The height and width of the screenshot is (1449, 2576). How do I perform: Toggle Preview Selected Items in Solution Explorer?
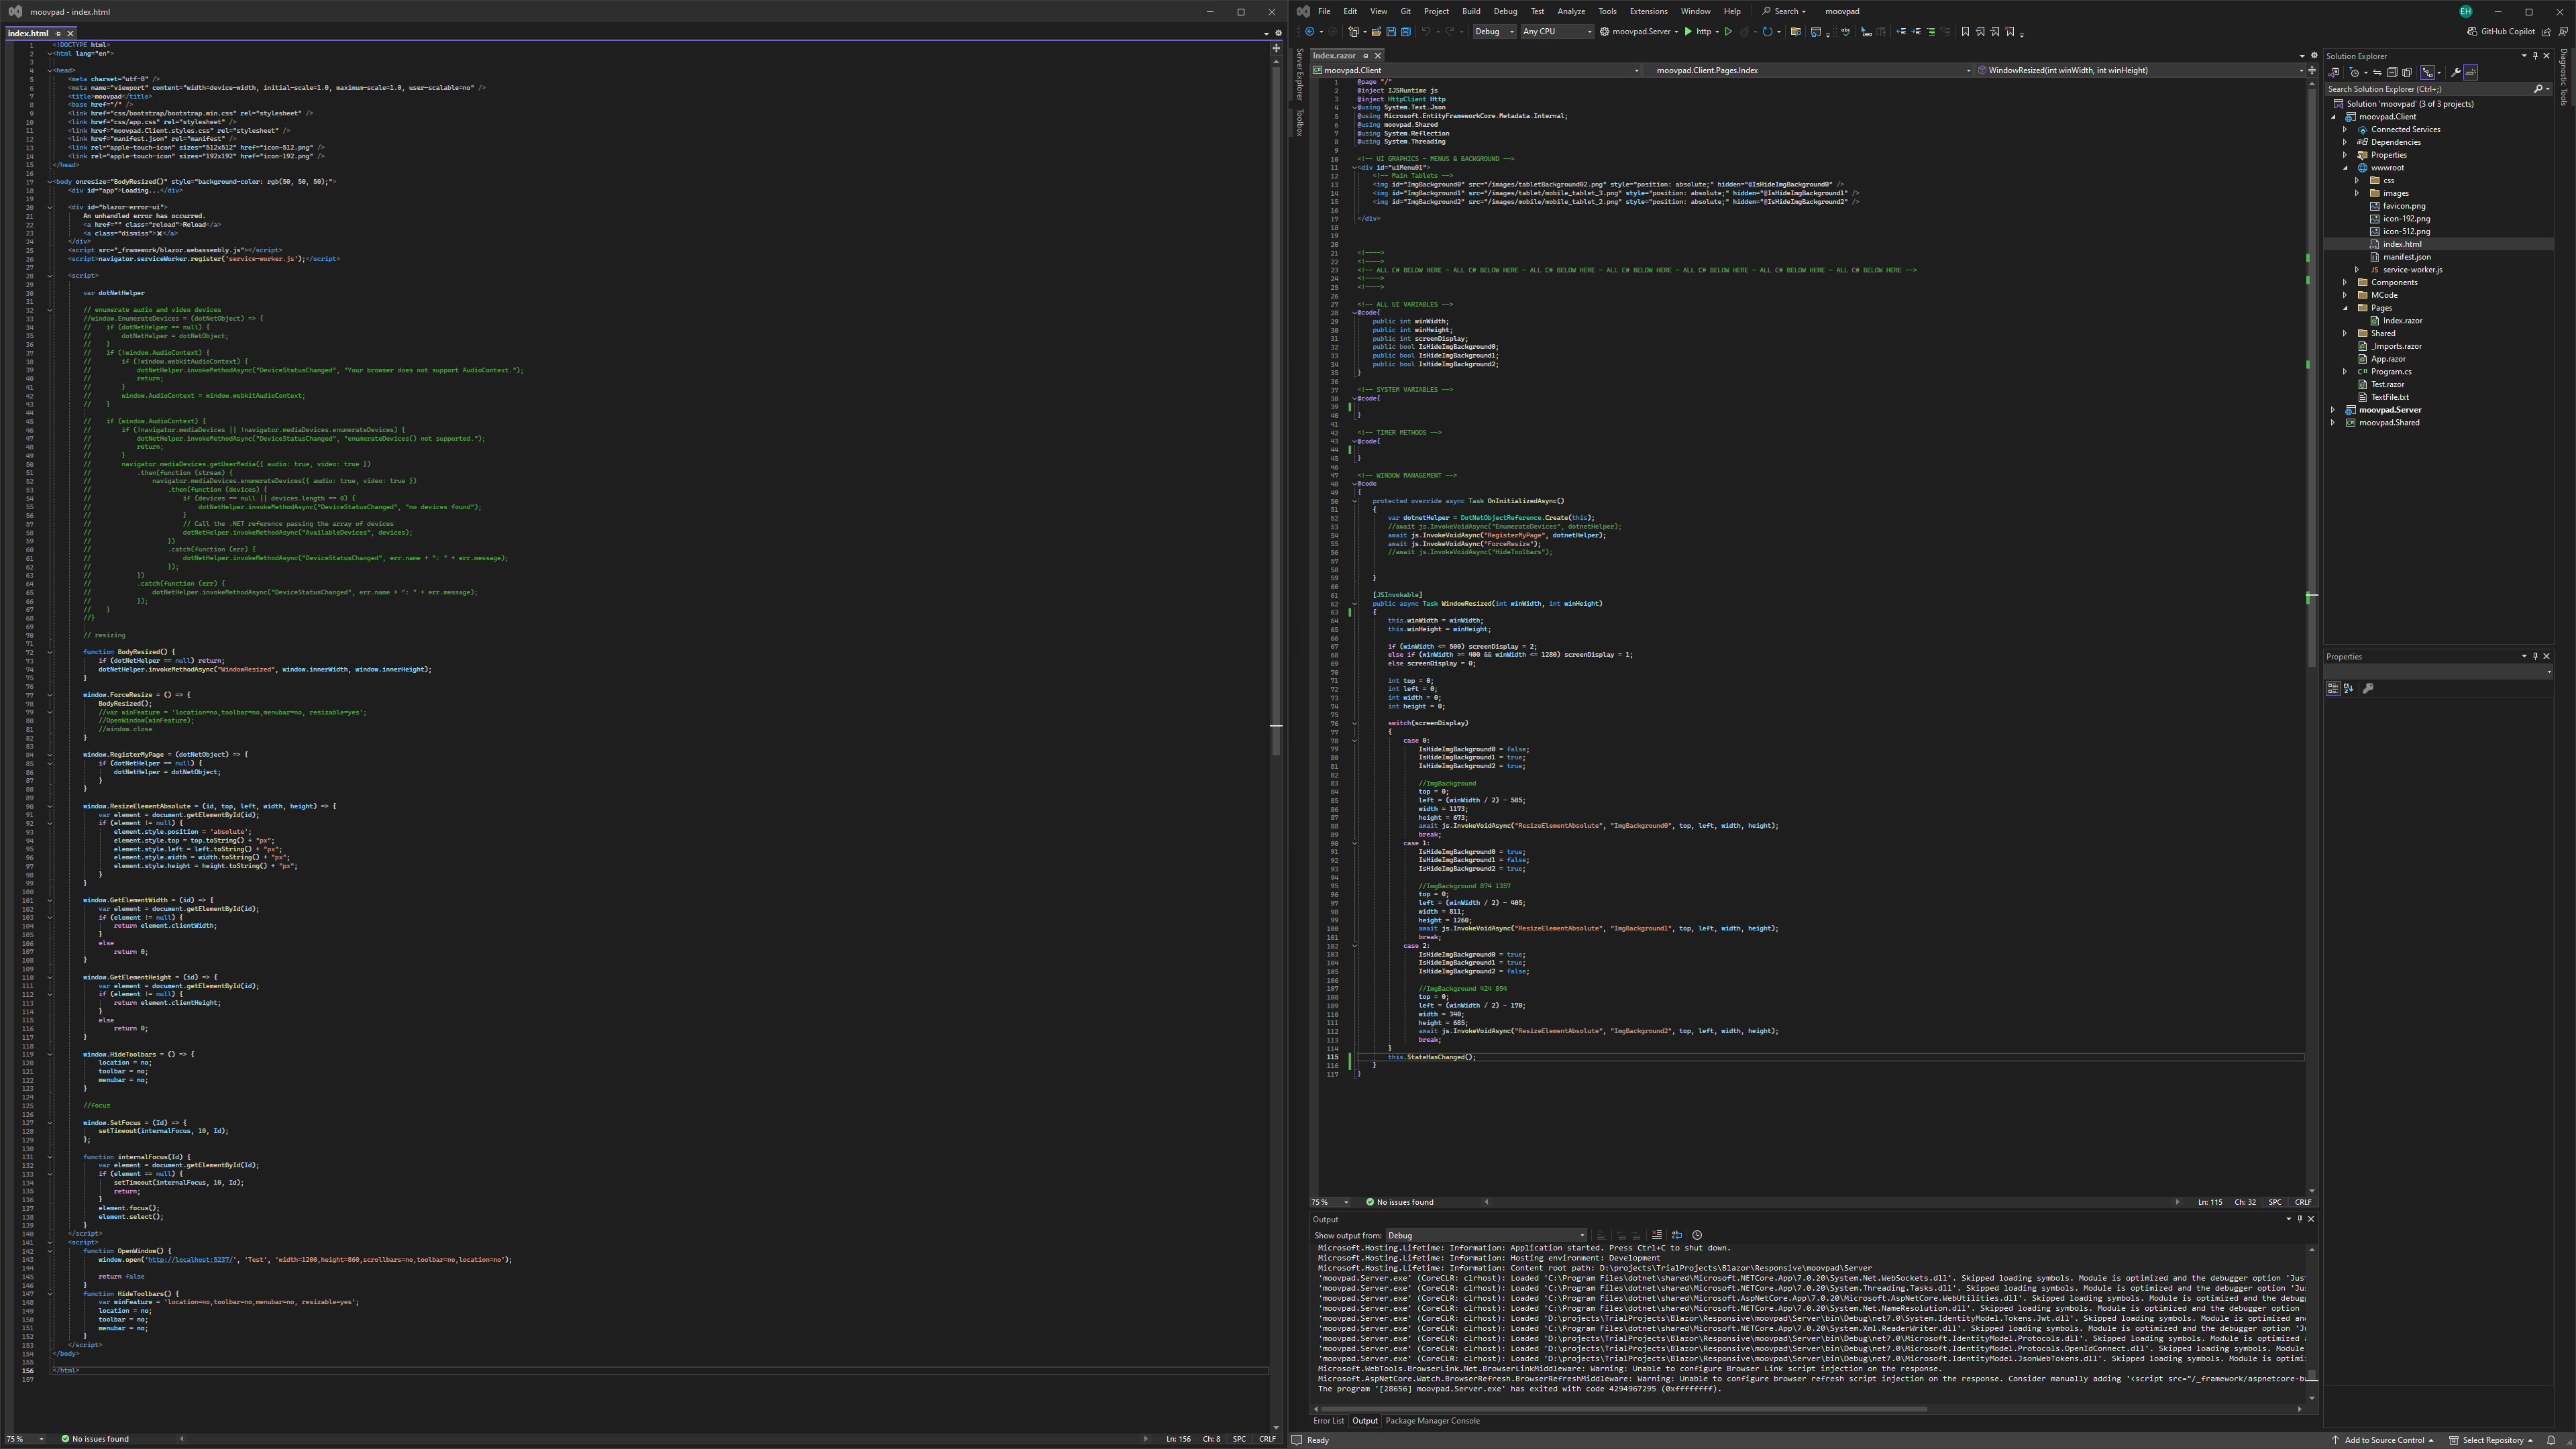(2471, 73)
